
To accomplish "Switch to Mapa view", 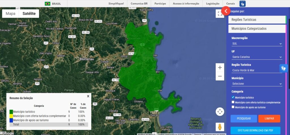I will coord(10,14).
